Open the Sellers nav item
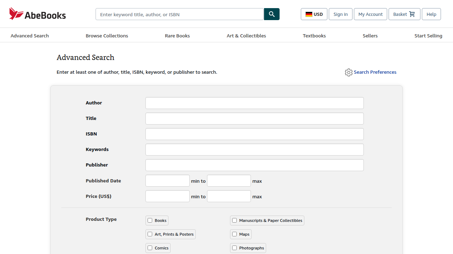This screenshot has height=254, width=453. coord(370,36)
